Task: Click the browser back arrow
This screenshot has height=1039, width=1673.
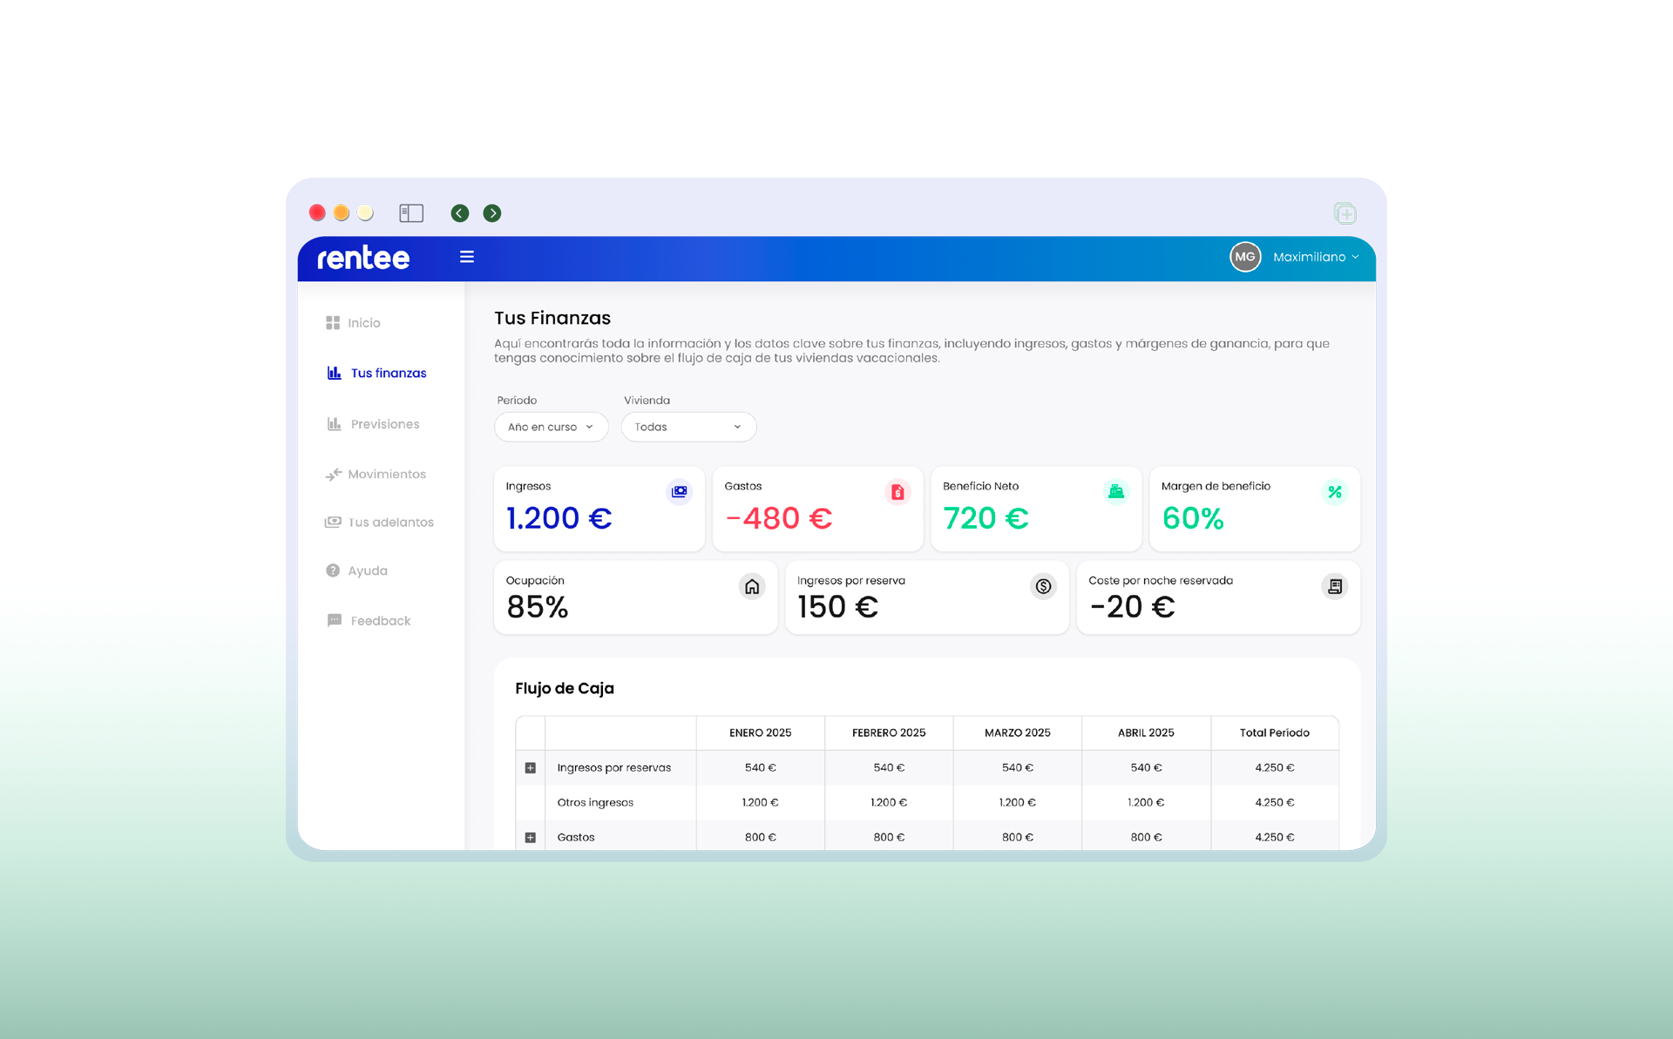Action: click(x=460, y=213)
